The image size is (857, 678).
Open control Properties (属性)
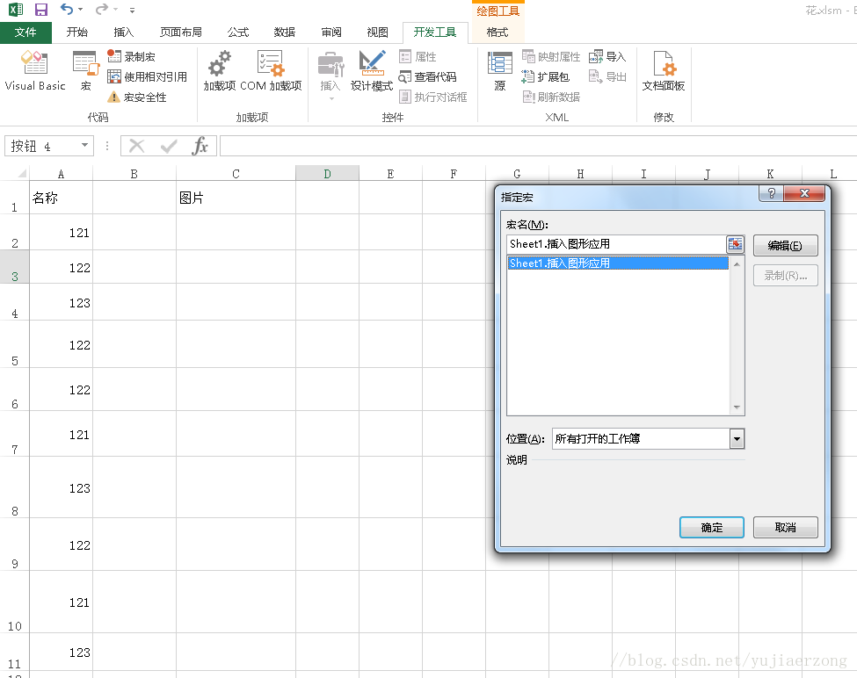[418, 56]
